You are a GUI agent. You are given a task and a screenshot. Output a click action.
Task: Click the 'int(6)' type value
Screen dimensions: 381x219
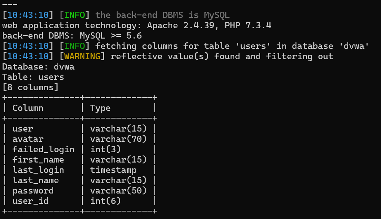(x=106, y=201)
